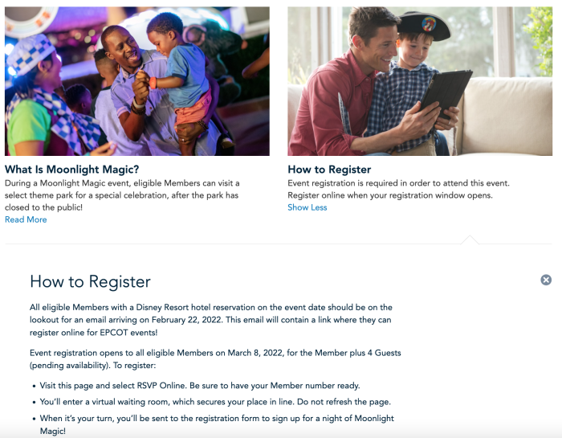Click the "Event registration is required" description
The width and height of the screenshot is (562, 438).
click(398, 189)
